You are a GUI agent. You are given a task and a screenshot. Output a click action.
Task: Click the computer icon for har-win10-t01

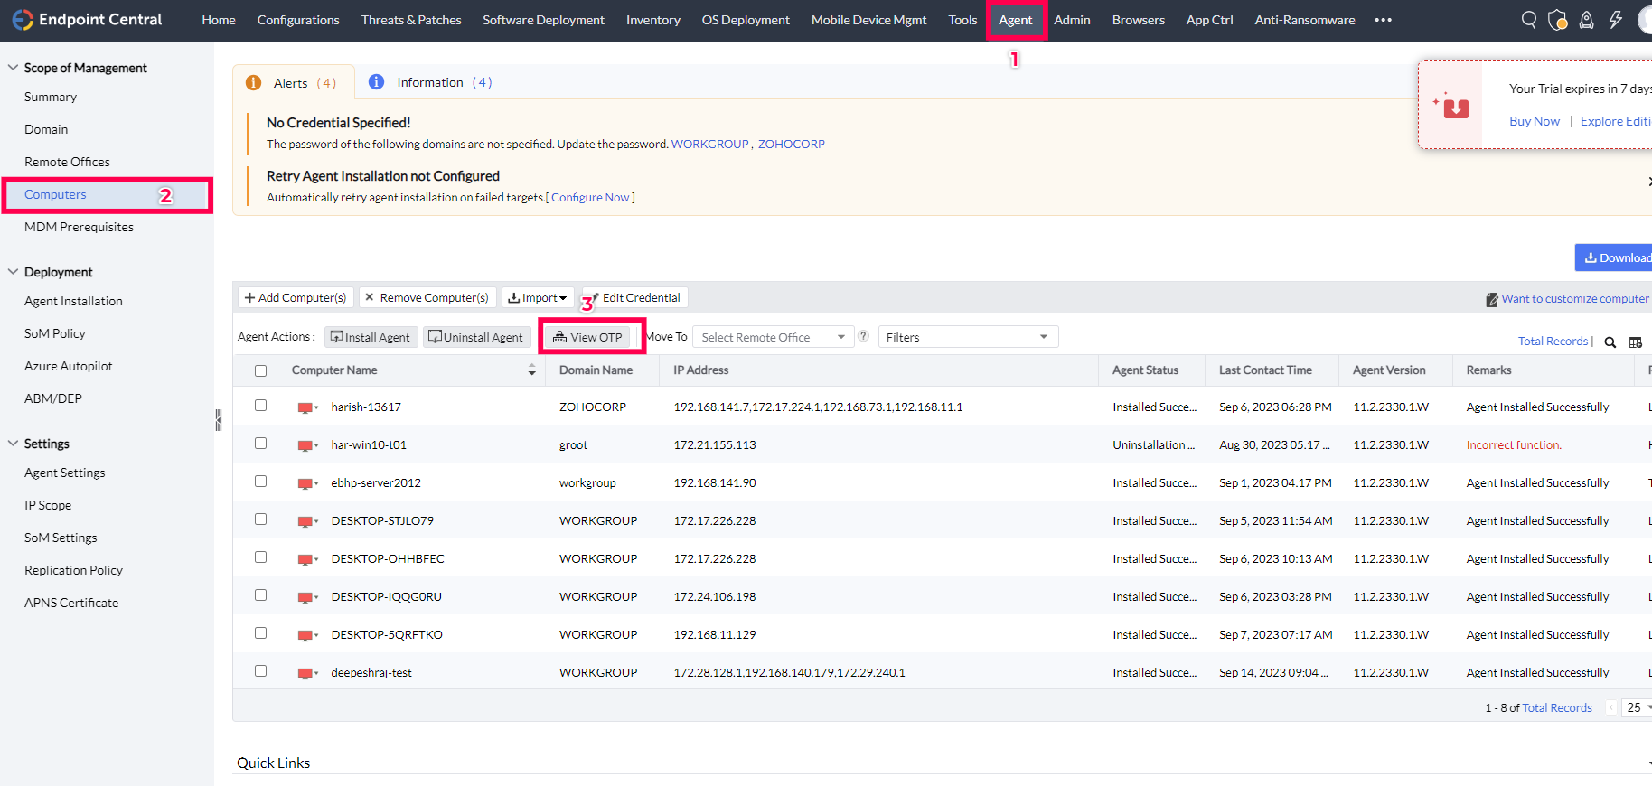(x=307, y=445)
